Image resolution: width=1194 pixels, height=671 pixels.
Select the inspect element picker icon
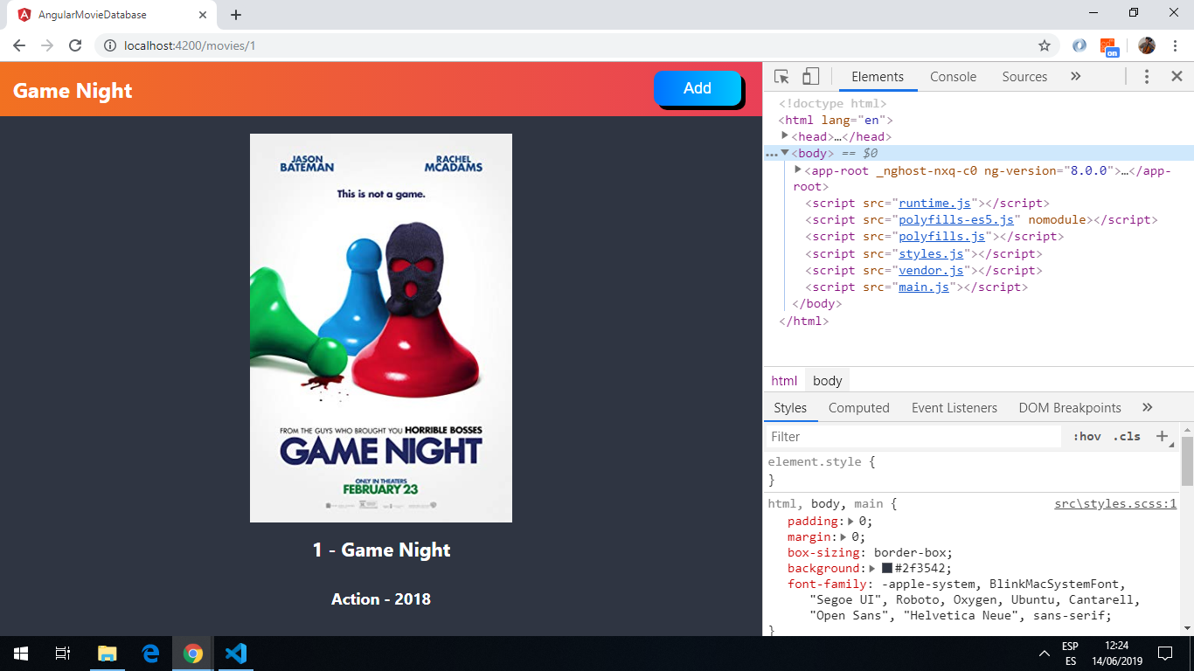782,77
